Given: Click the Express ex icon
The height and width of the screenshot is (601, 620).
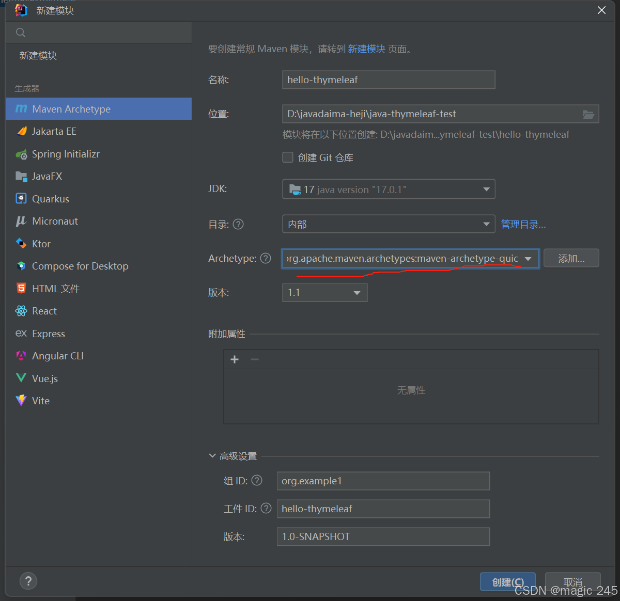Looking at the screenshot, I should pos(21,334).
